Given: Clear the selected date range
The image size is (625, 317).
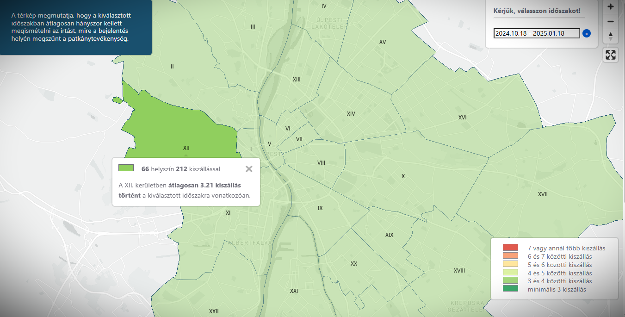Looking at the screenshot, I should point(587,33).
